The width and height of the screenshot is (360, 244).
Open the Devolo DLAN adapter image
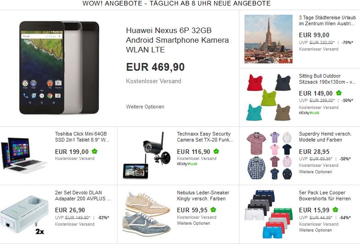tap(25, 215)
